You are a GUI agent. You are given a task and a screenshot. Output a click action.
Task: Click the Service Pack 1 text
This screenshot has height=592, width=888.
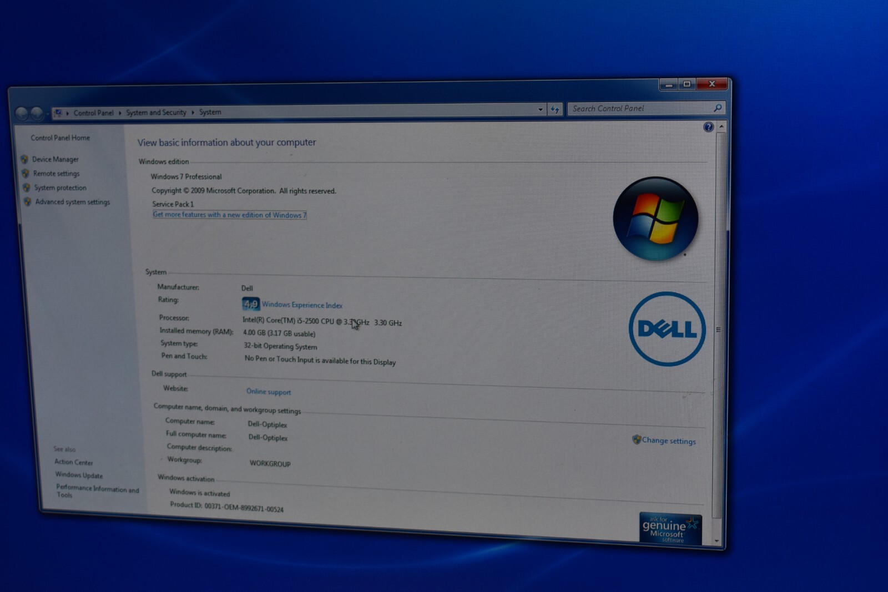[173, 204]
